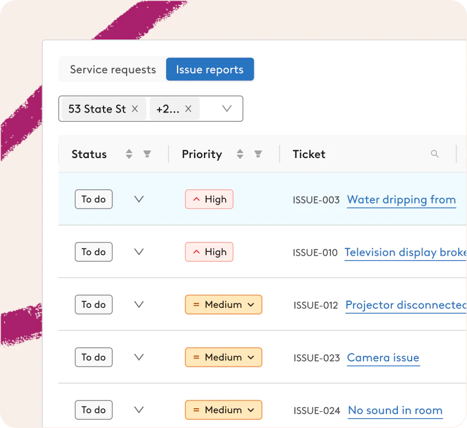Click To do status for ISSUE-023

coord(94,357)
